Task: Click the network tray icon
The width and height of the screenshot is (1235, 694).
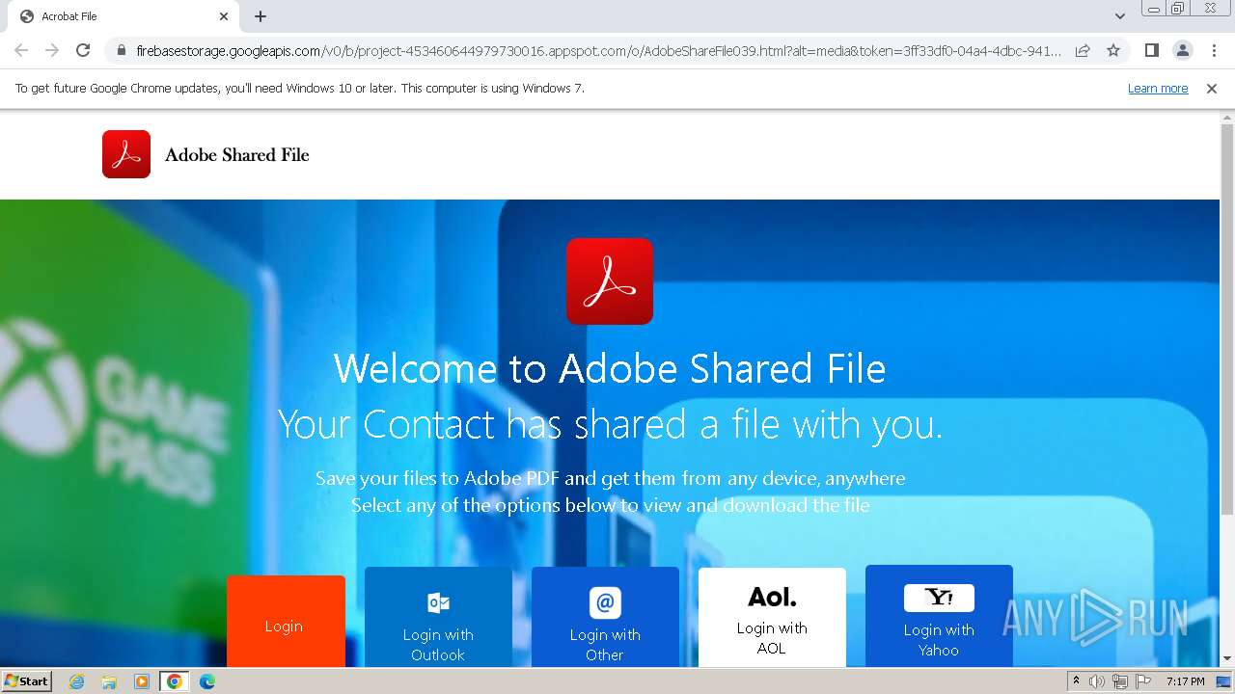Action: coord(1119,681)
